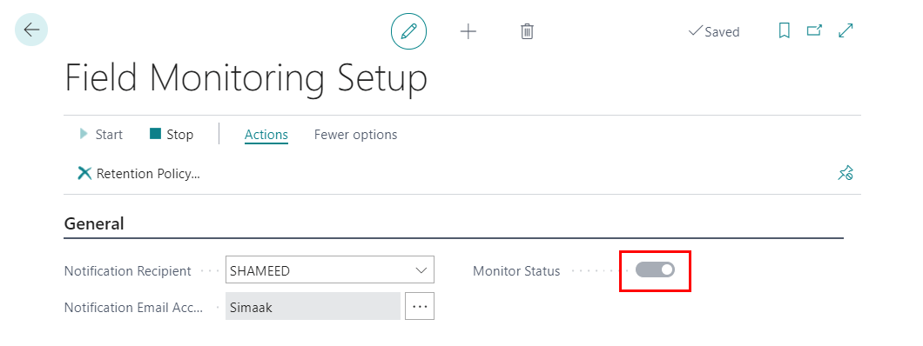Viewport: 923px width, 346px height.
Task: Click the Retention Policy X icon
Action: (84, 173)
